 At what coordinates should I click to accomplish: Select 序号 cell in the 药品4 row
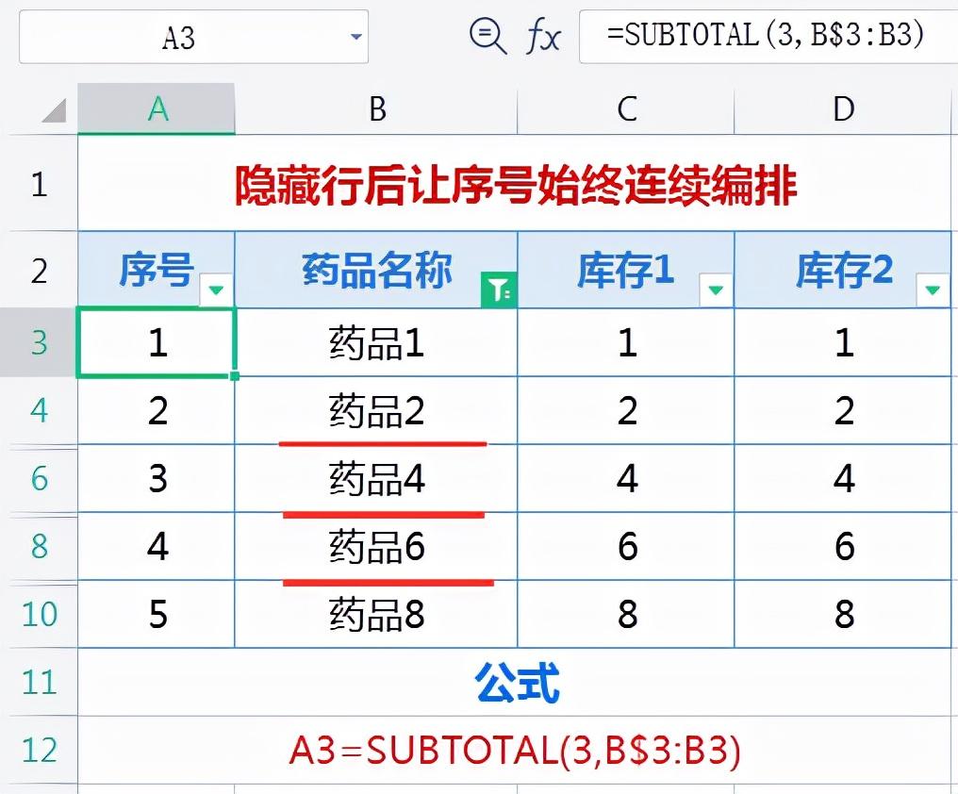[157, 478]
